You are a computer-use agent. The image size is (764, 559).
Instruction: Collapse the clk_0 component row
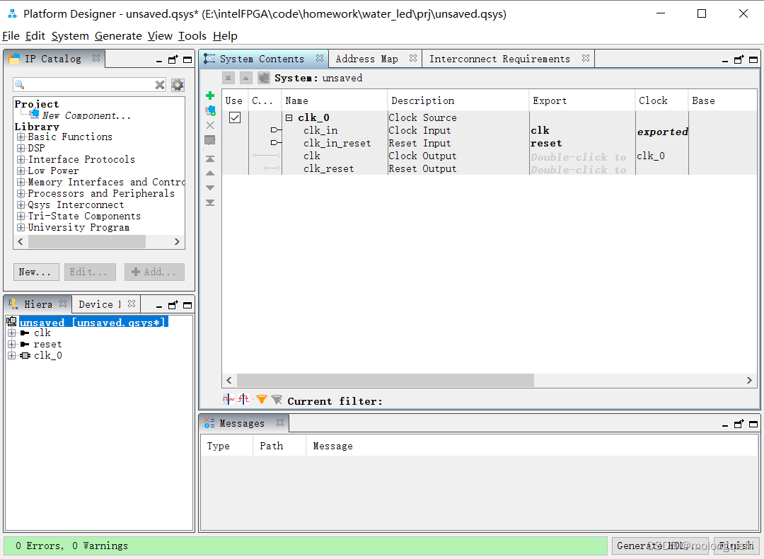coord(289,117)
